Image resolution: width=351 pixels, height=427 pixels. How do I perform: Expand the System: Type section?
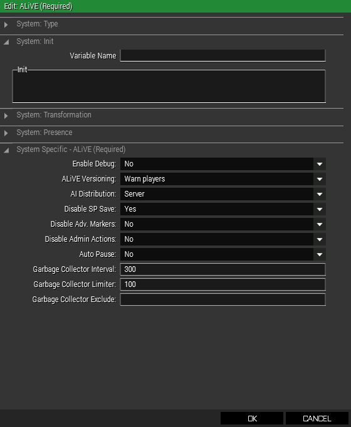tap(6, 24)
